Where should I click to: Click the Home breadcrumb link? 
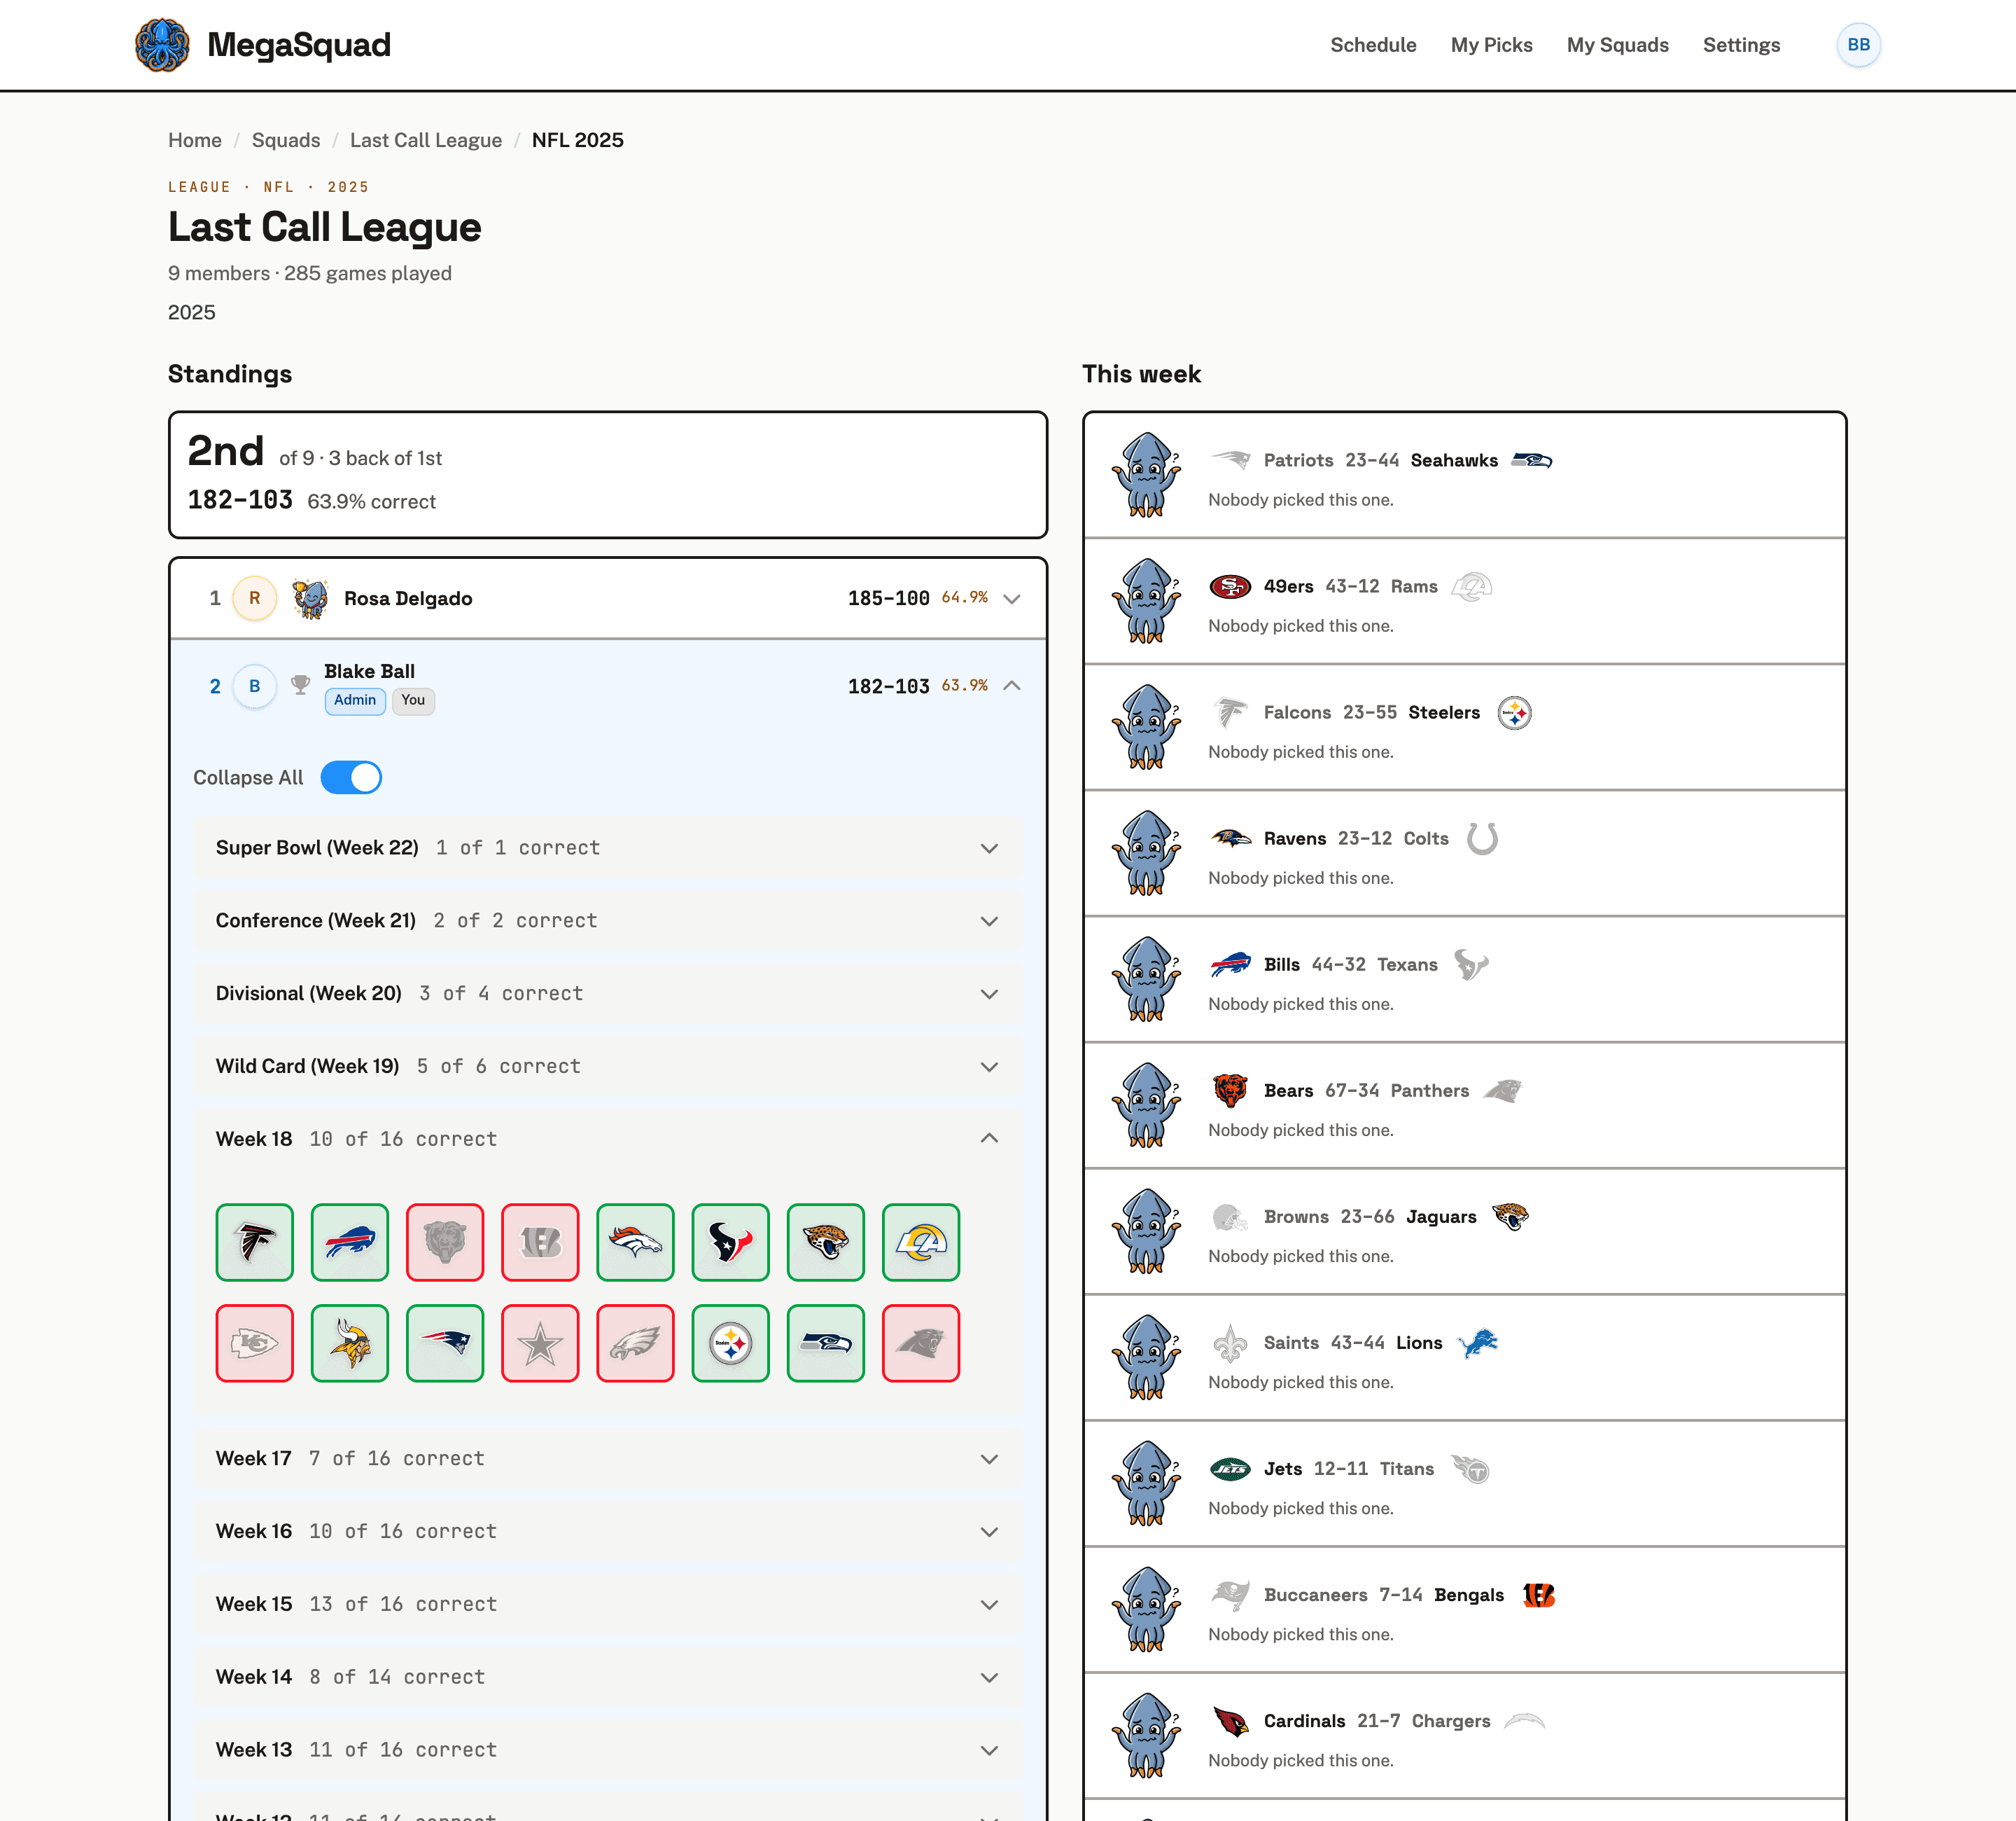[195, 140]
